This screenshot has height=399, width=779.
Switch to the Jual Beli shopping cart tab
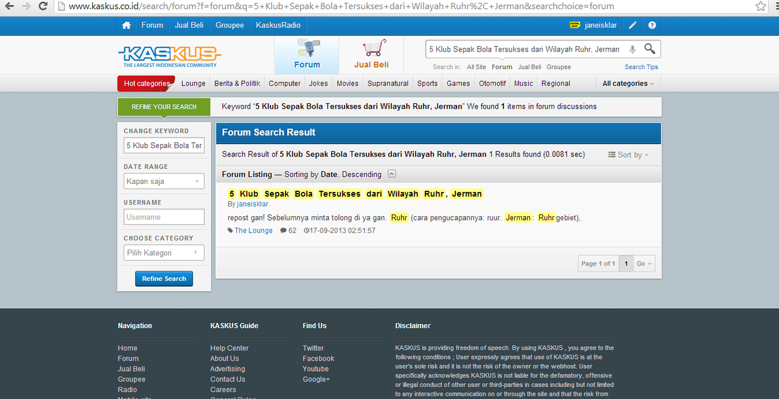[x=371, y=55]
